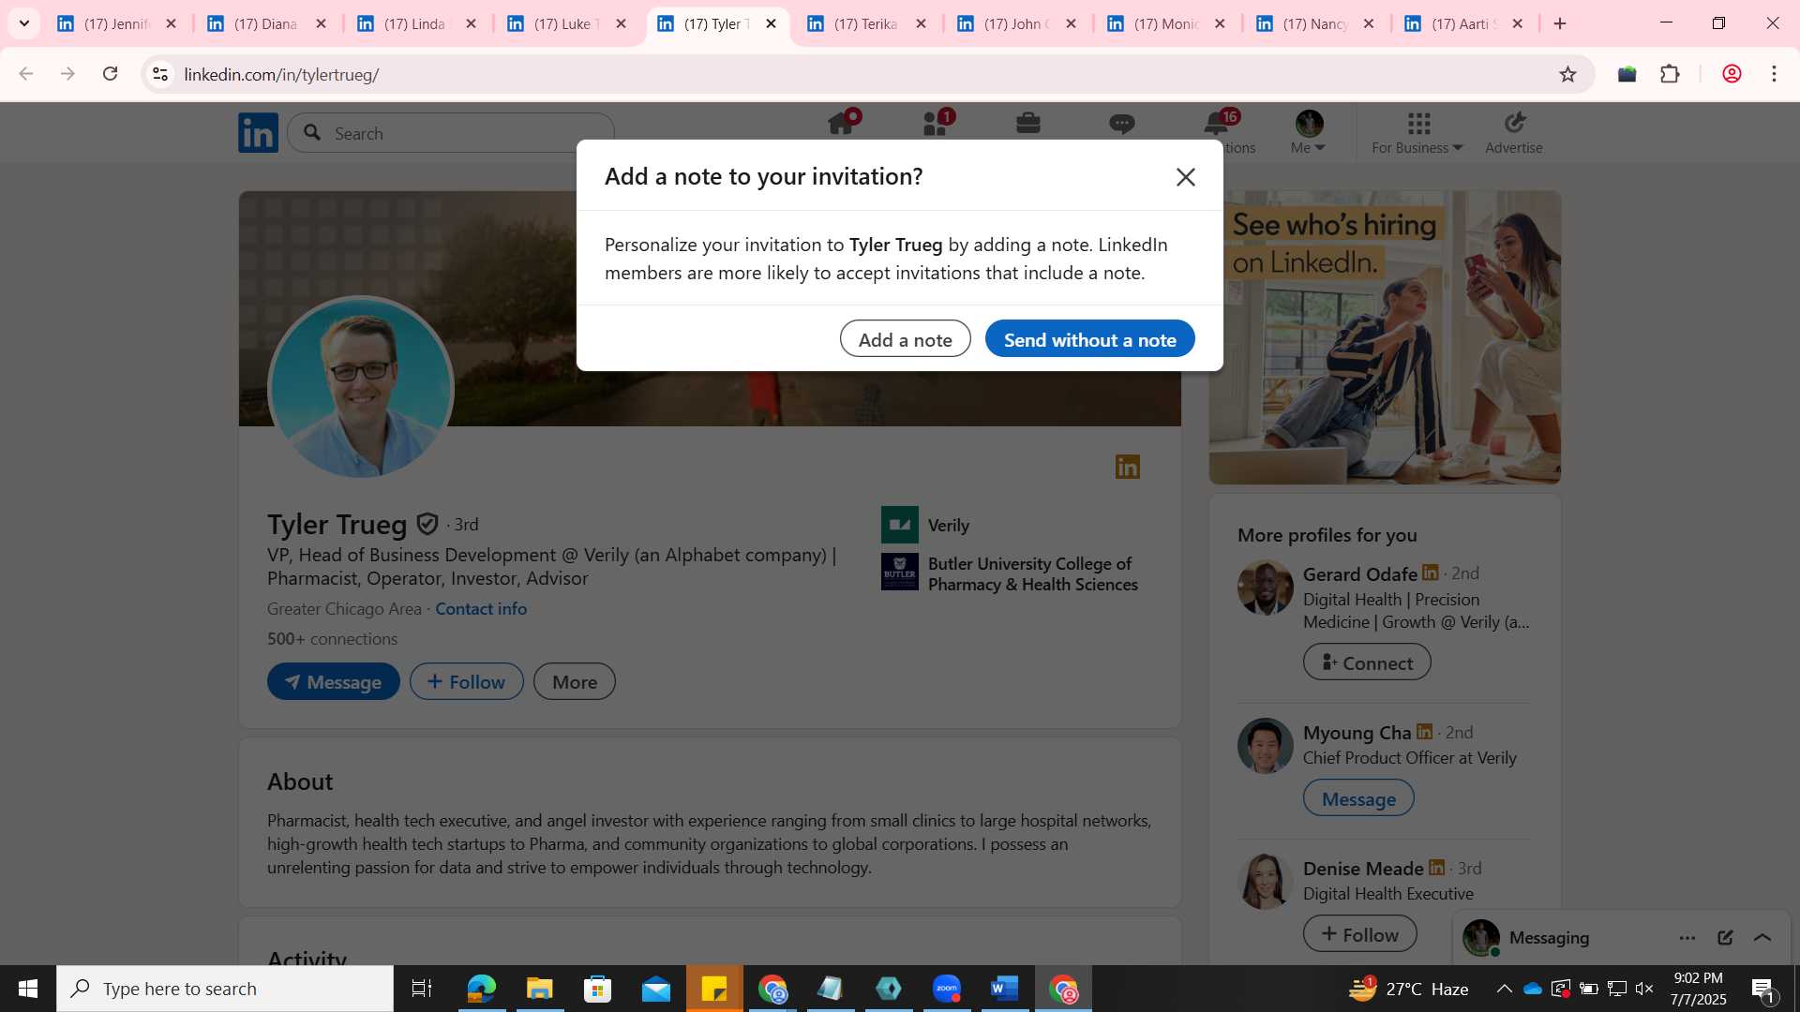Click Tyler Trueg's profile photo
The height and width of the screenshot is (1012, 1800).
pyautogui.click(x=361, y=388)
